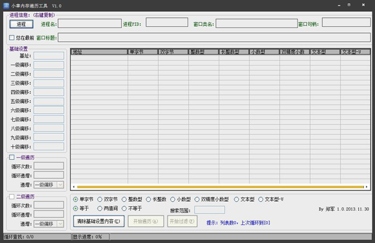This screenshot has width=375, height=243.
Task: Click the table's right scroll arrow
Action: 367,187
